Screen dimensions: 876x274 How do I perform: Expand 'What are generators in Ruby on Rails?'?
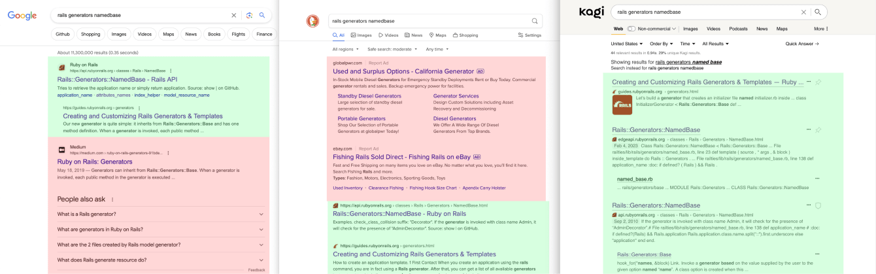[x=160, y=230]
